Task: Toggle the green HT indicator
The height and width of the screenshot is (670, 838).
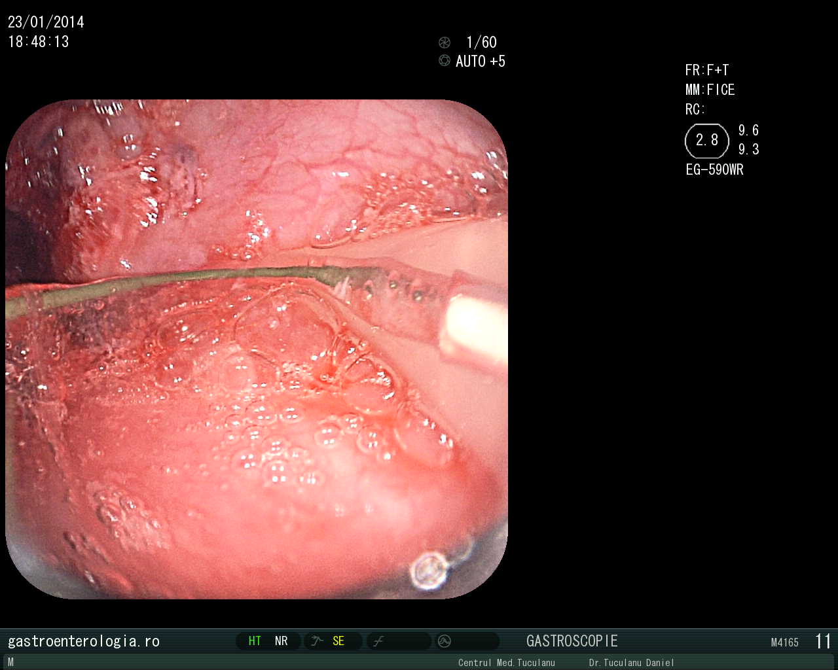Action: coord(255,641)
